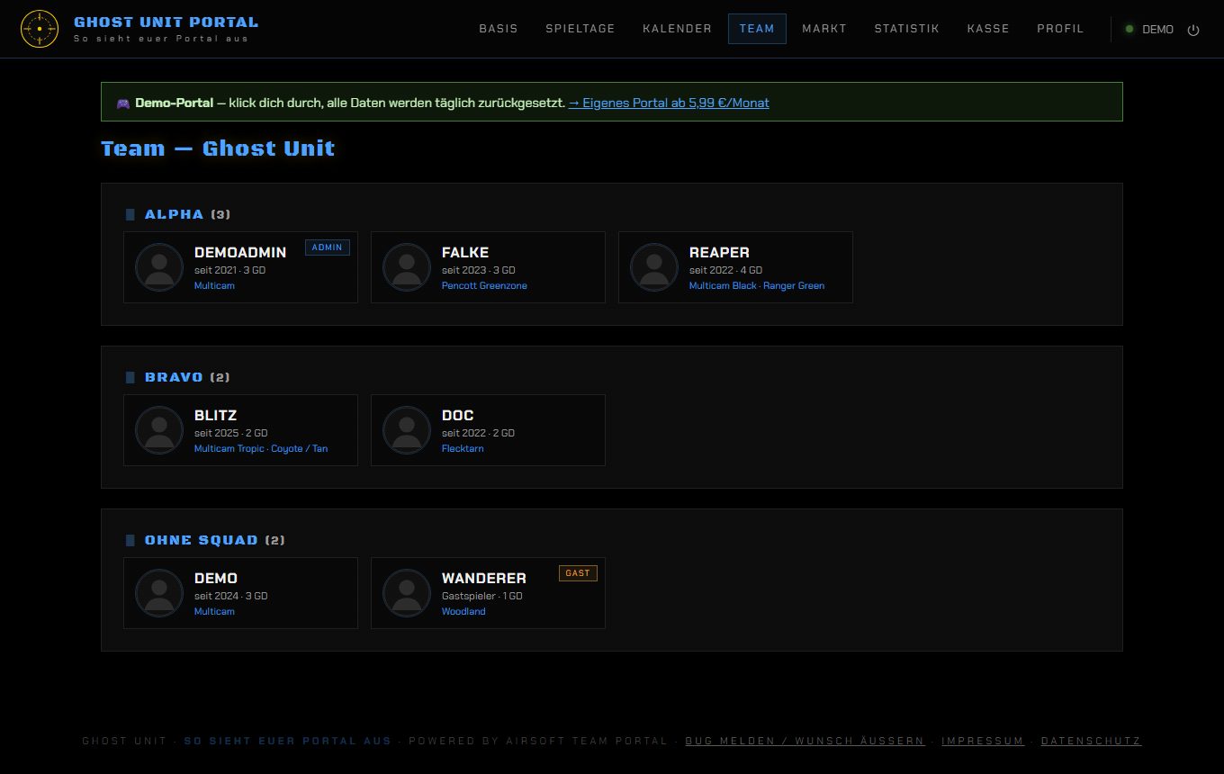Click the ADMIN badge on DEMOADMIN
1224x774 pixels.
[x=328, y=247]
